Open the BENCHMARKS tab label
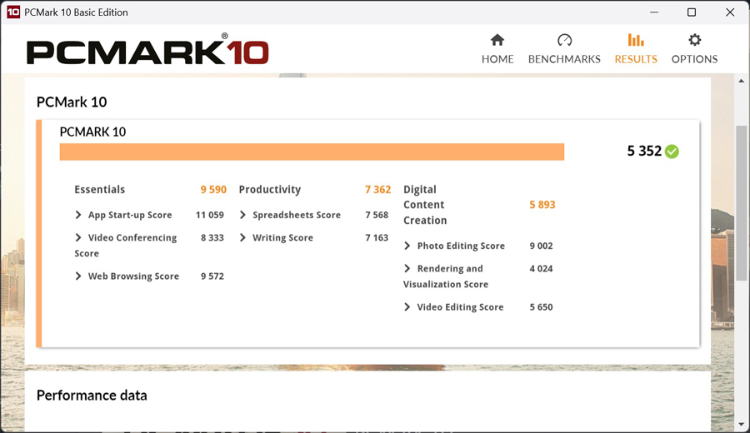The width and height of the screenshot is (750, 433). pyautogui.click(x=564, y=59)
